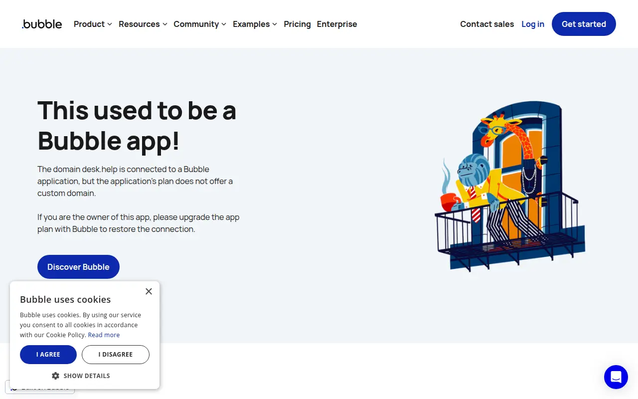Screen dimensions: 638x399
Task: Close the cookie notice with X
Action: pyautogui.click(x=149, y=291)
